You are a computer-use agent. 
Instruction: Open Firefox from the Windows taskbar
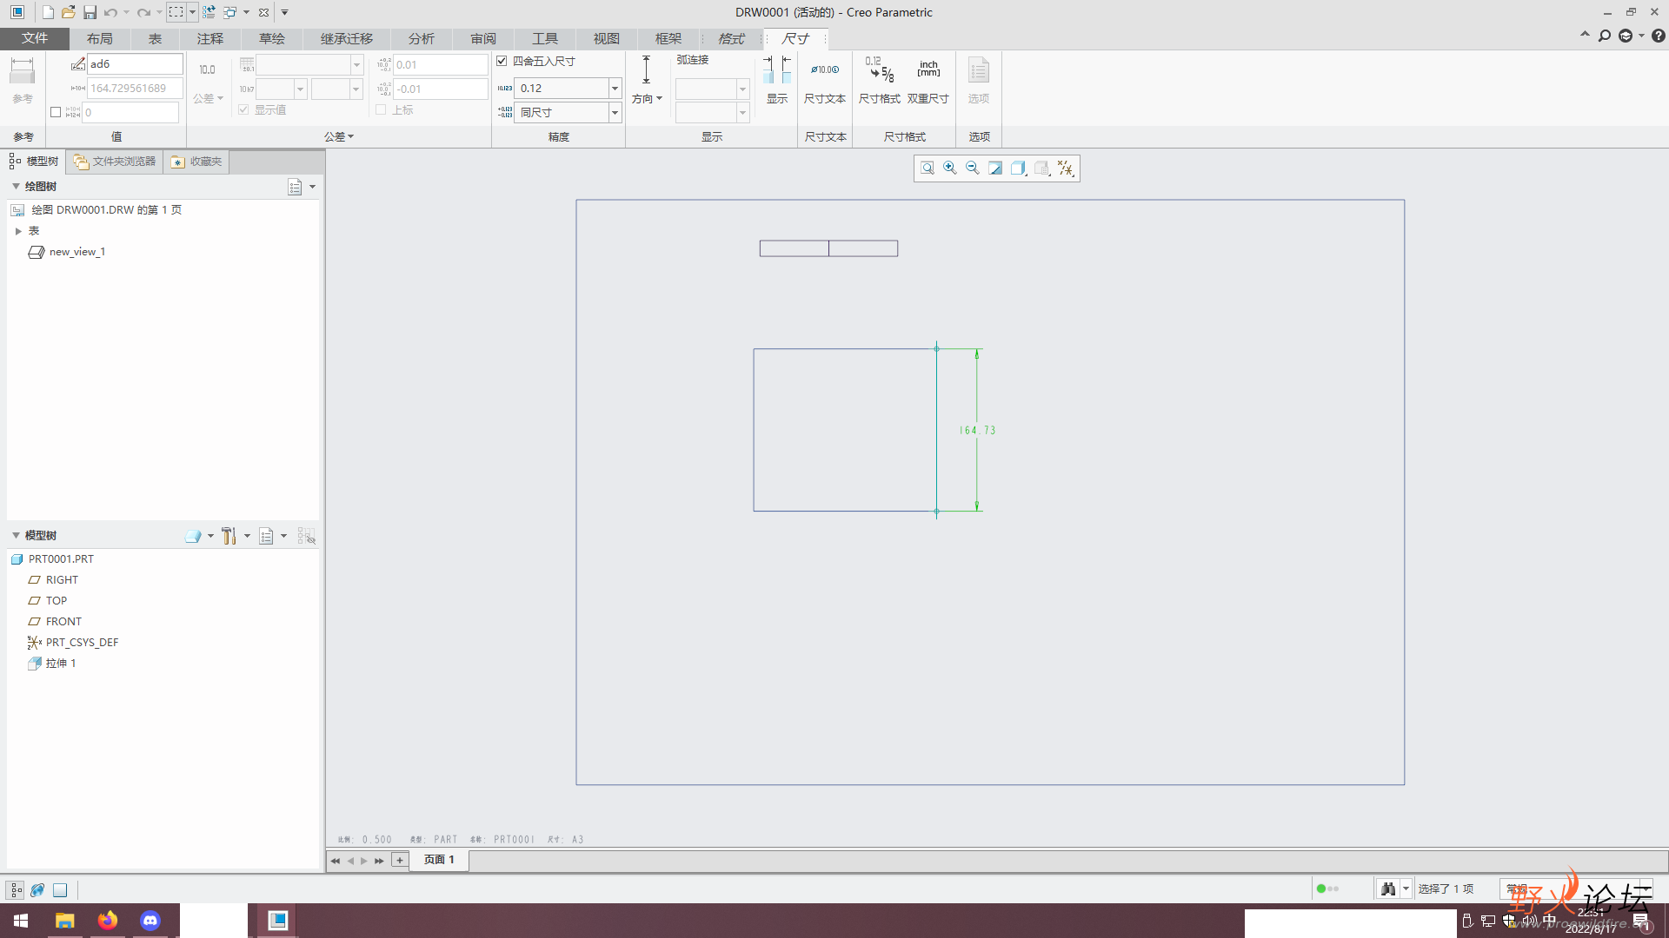(108, 921)
